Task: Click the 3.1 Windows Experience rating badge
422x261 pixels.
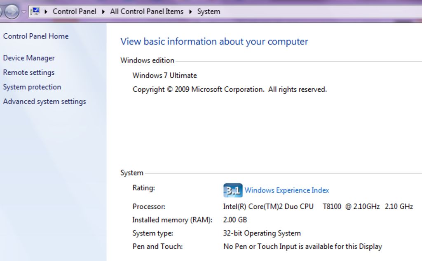Action: click(x=233, y=190)
